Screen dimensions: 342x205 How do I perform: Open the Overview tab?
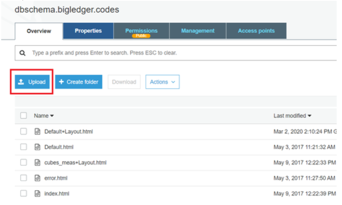39,31
